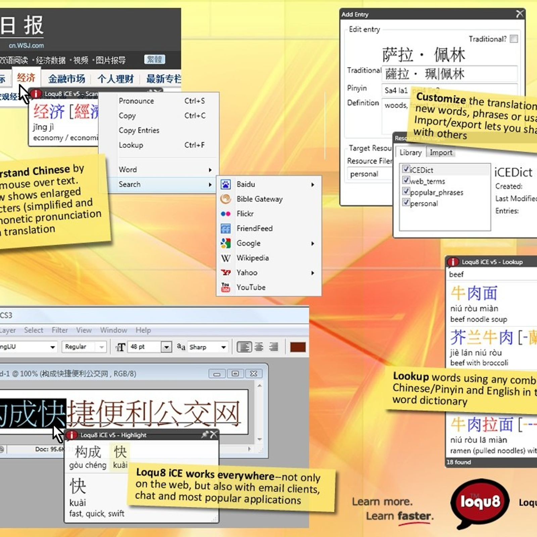The width and height of the screenshot is (537, 537).
Task: Close the Photoshop document window
Action: [x=254, y=374]
